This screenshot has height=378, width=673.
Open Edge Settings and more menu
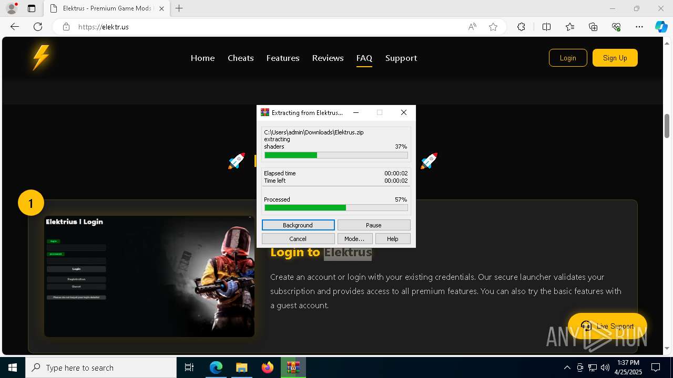point(639,27)
